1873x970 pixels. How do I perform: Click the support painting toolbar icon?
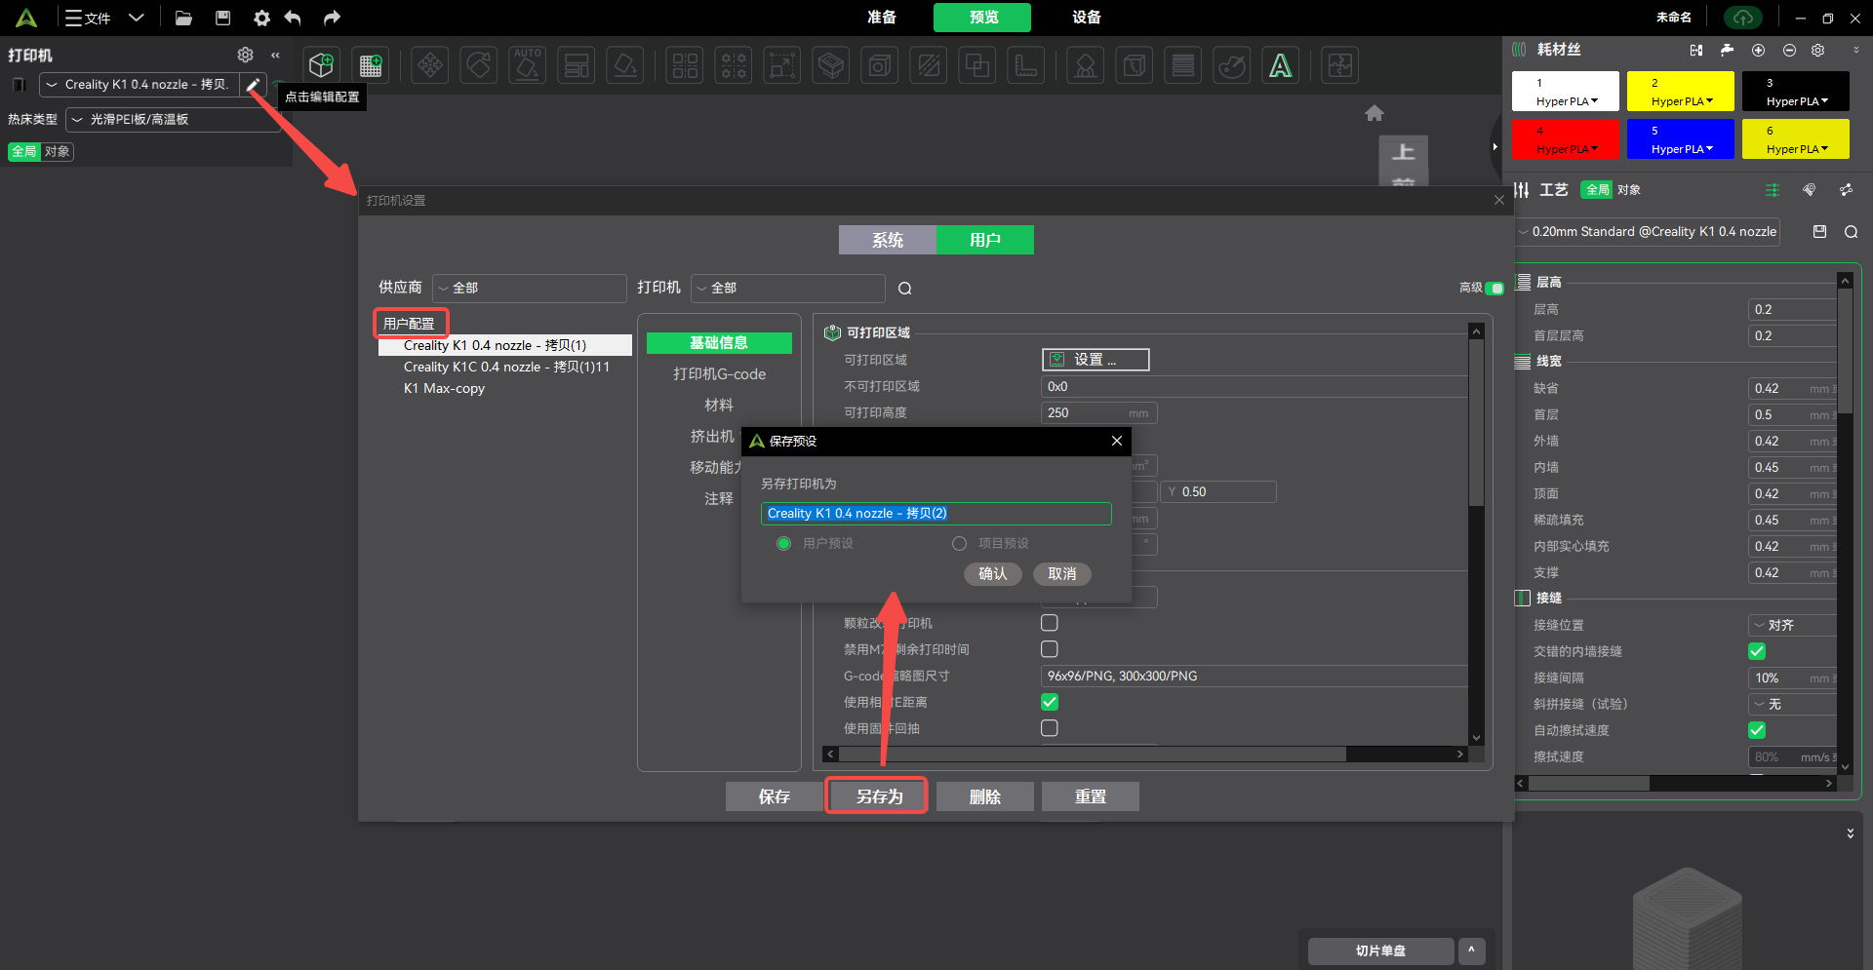1086,65
